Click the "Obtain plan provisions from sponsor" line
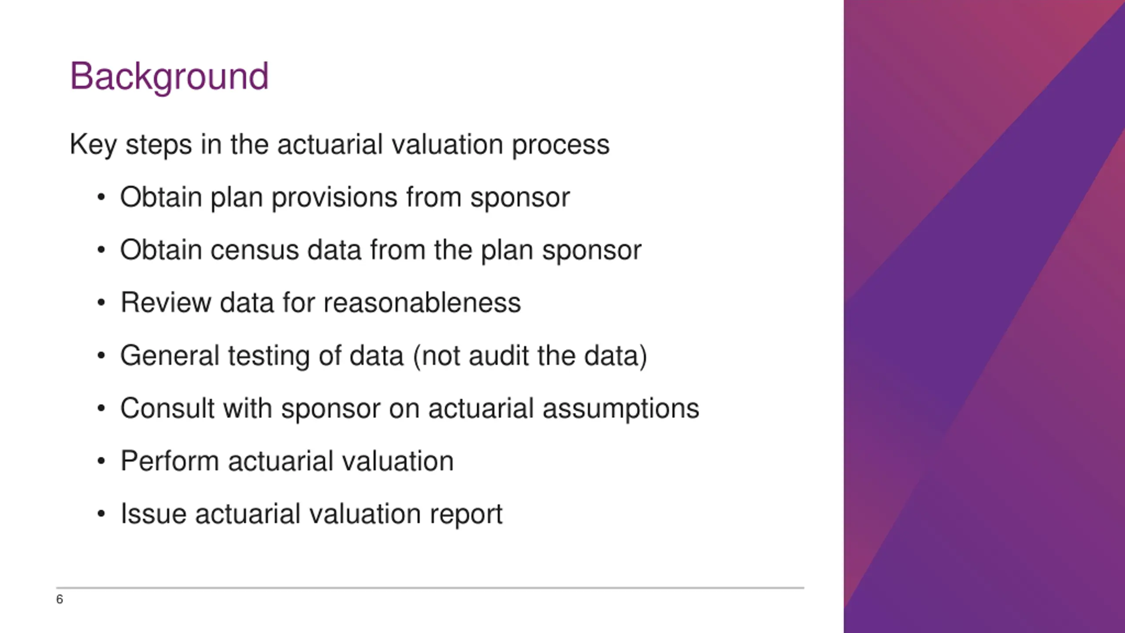 (345, 197)
